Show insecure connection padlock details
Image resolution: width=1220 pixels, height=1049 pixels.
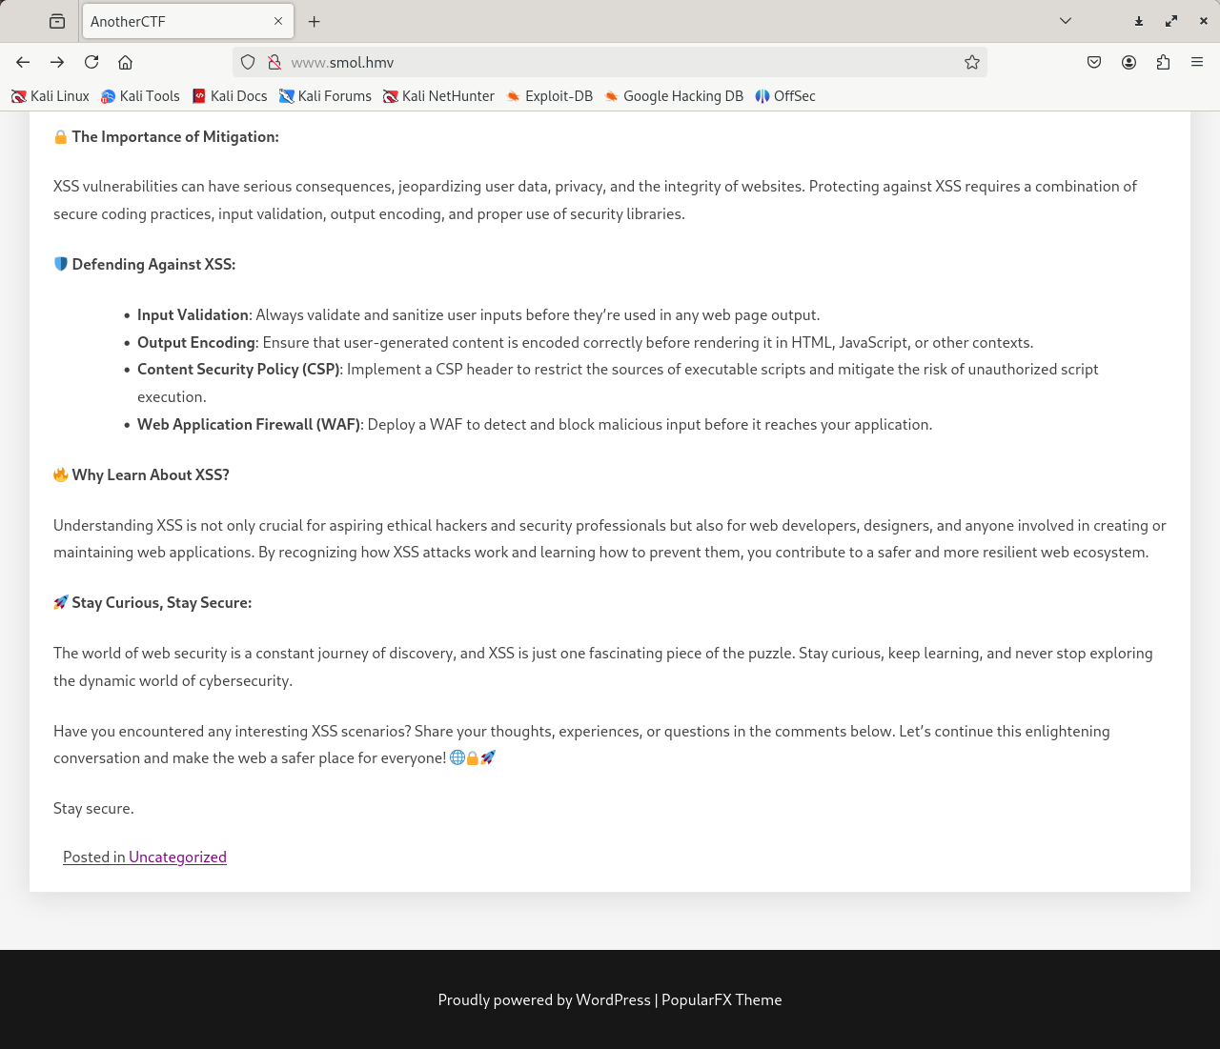(x=274, y=62)
